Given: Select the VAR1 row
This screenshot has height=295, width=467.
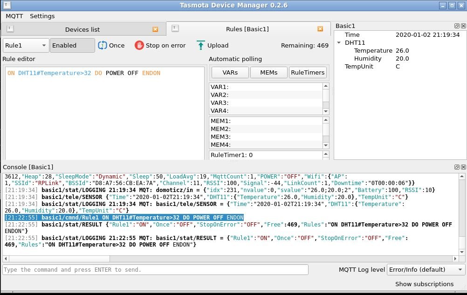Looking at the screenshot, I should coord(266,87).
